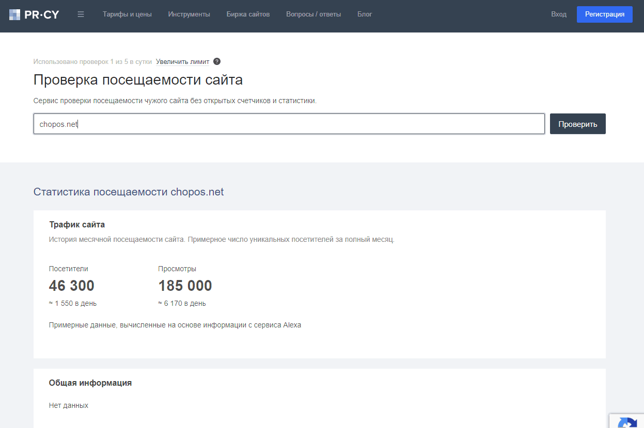
Task: Click the Увеличить лимит link
Action: 182,61
